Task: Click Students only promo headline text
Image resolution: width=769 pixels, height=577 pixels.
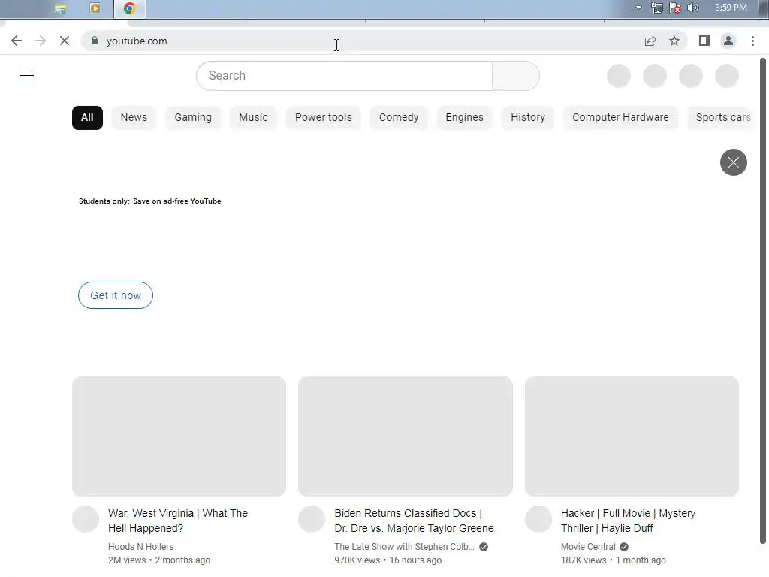Action: (149, 201)
